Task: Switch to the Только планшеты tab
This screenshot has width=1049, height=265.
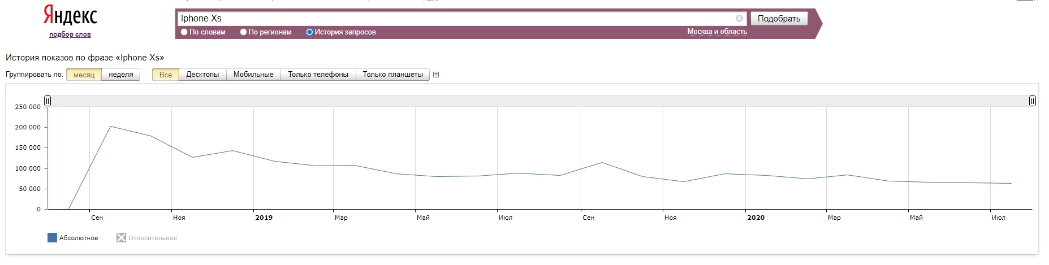Action: pyautogui.click(x=393, y=75)
